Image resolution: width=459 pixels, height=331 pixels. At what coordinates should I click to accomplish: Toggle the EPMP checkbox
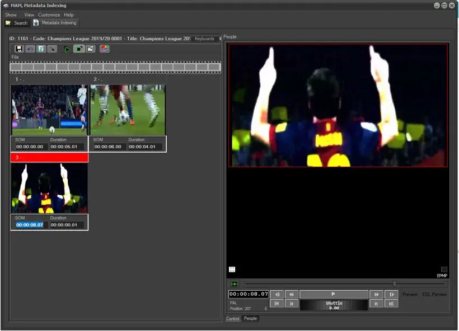tap(444, 269)
